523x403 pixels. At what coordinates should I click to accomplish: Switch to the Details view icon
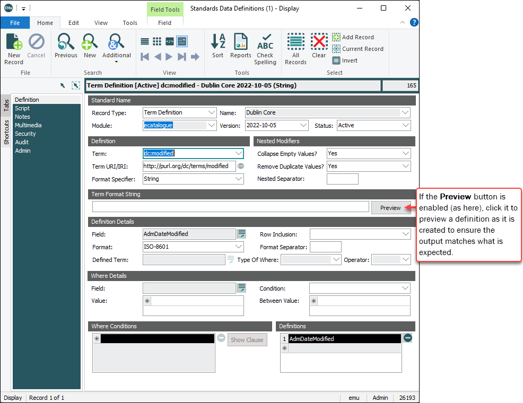182,41
